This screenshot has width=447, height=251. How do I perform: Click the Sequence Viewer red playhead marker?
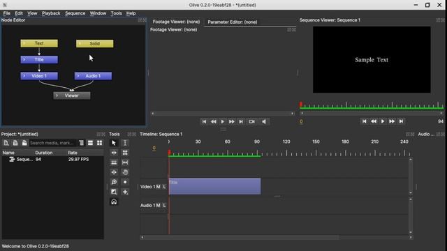[x=301, y=105]
